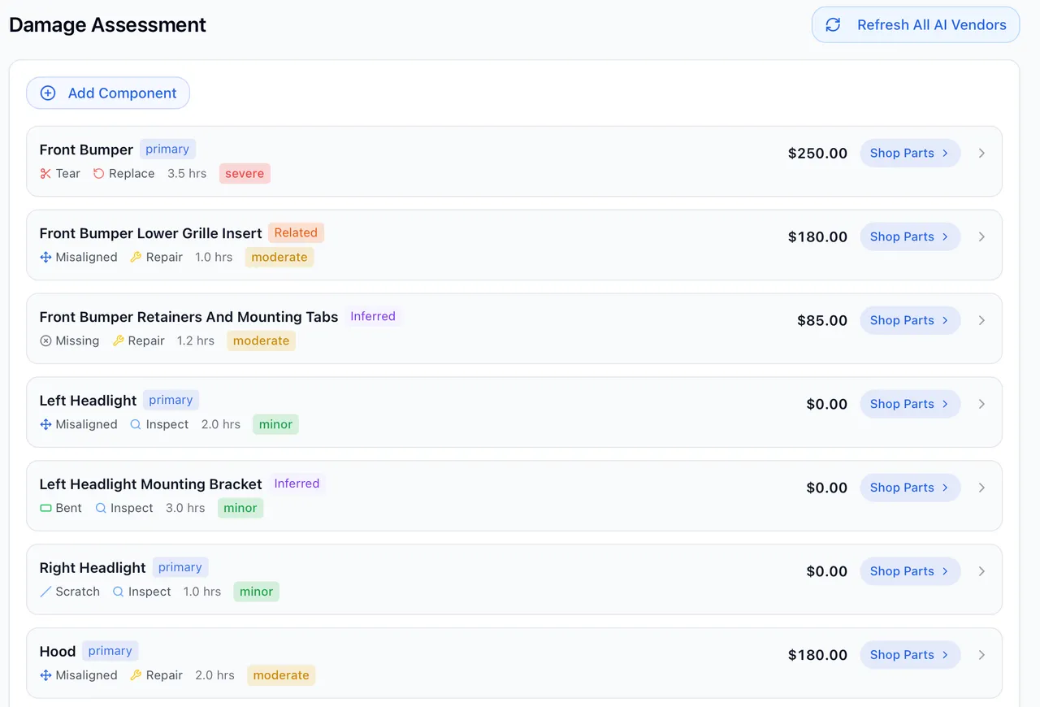This screenshot has width=1040, height=707.
Task: Click the Scratch icon on Right Headlight row
Action: (x=45, y=592)
